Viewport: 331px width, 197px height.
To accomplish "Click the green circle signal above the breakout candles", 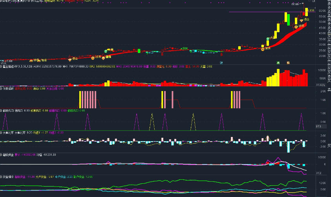I will pos(268,39).
